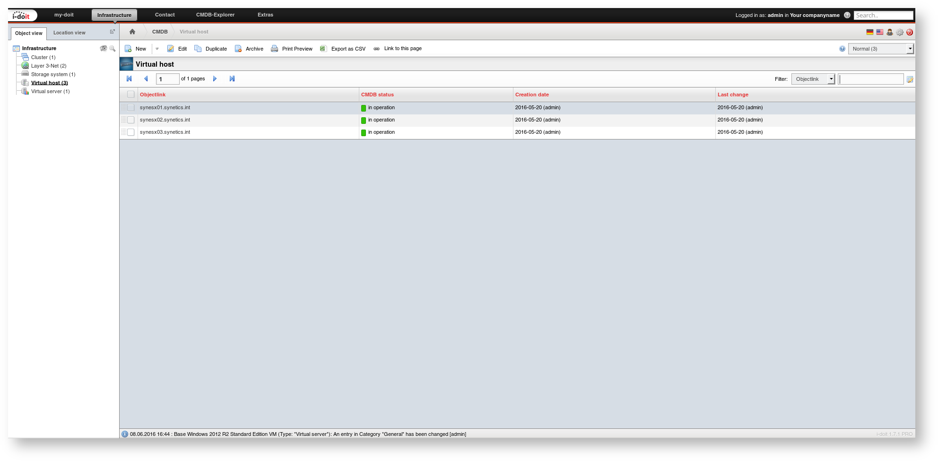Switch language to English US flag
938x461 pixels.
point(880,32)
